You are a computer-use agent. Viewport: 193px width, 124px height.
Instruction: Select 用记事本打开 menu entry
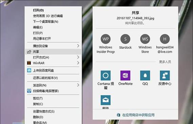pyautogui.click(x=42, y=39)
